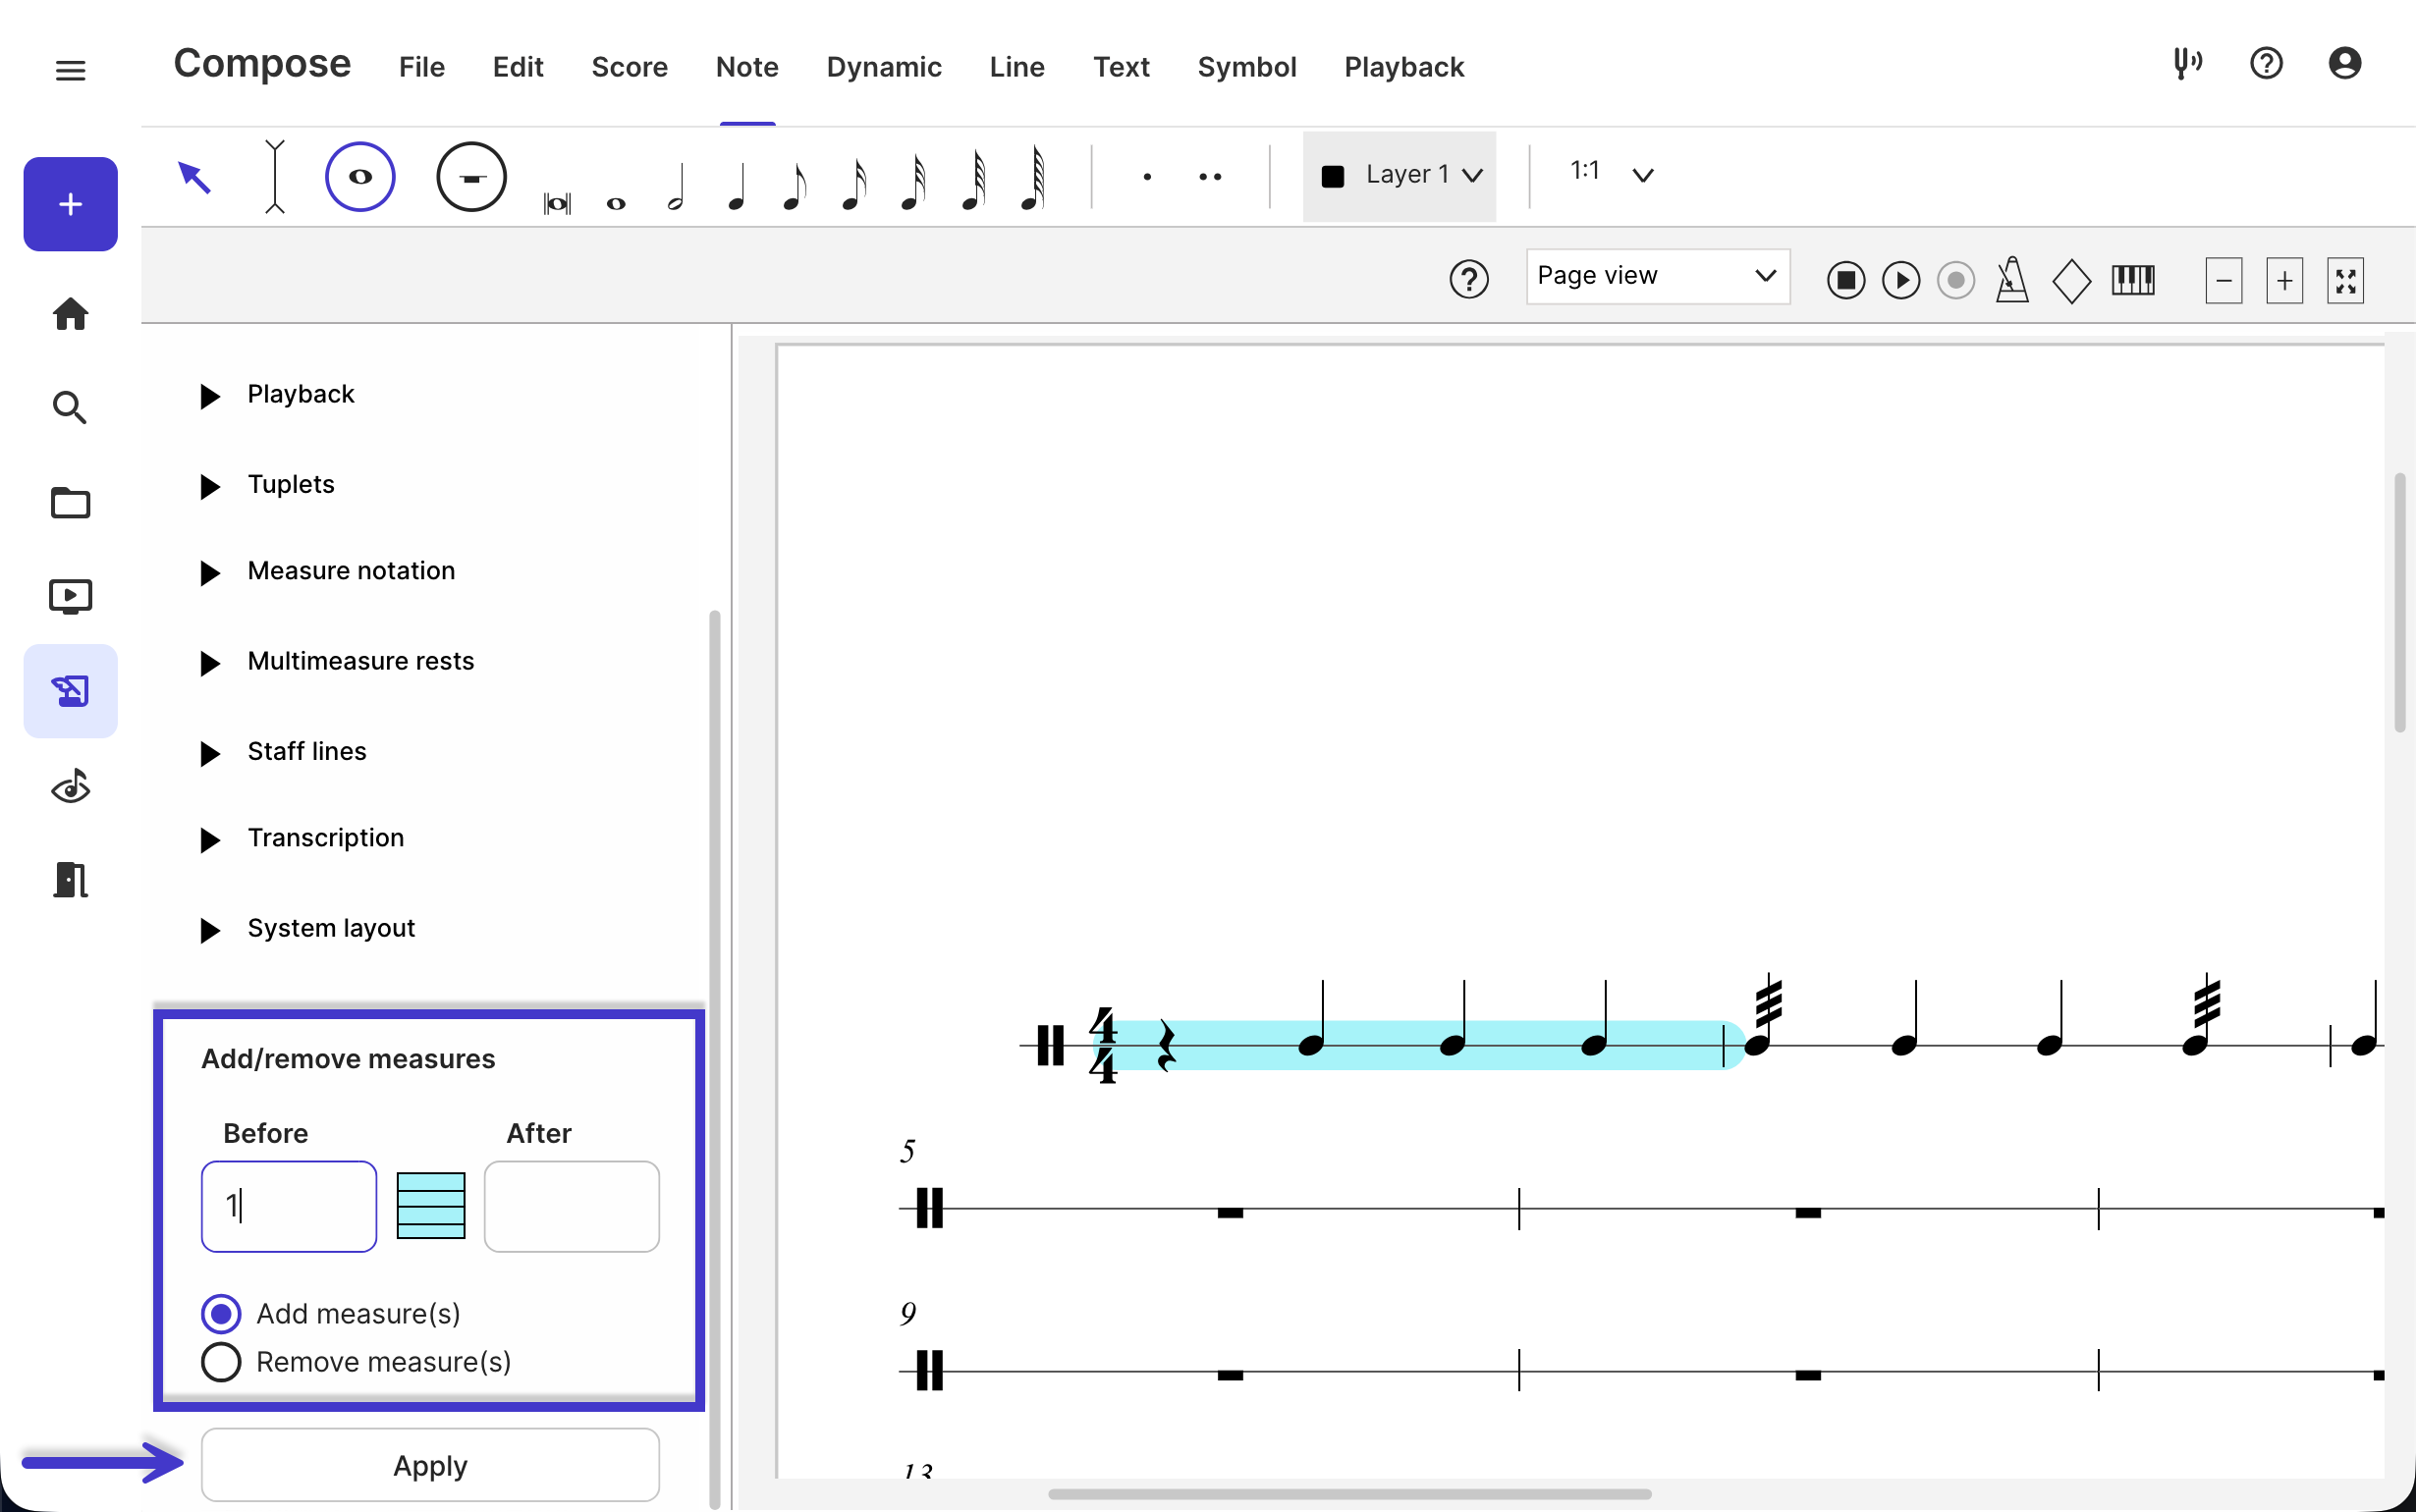The width and height of the screenshot is (2416, 1512).
Task: Open the Layer 1 dropdown
Action: [x=1399, y=176]
